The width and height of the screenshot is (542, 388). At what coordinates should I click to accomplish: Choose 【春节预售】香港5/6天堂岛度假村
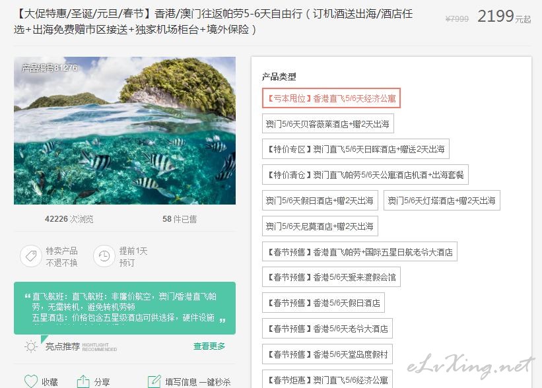pyautogui.click(x=327, y=354)
